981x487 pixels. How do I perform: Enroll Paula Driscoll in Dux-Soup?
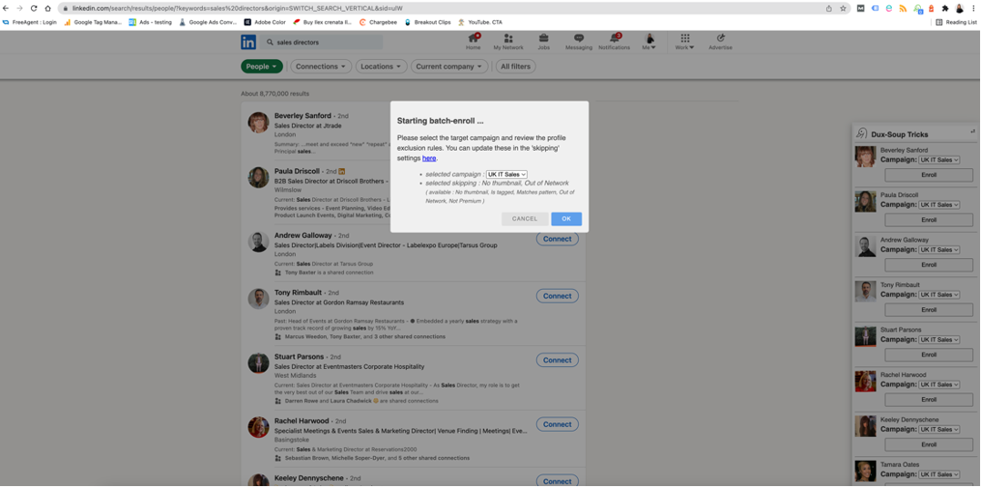(928, 220)
